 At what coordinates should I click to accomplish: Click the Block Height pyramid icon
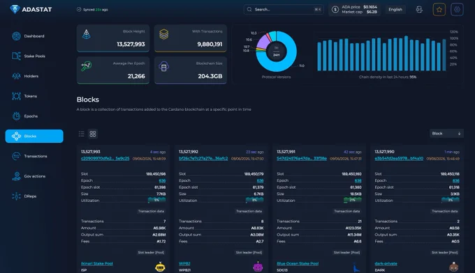pyautogui.click(x=87, y=34)
